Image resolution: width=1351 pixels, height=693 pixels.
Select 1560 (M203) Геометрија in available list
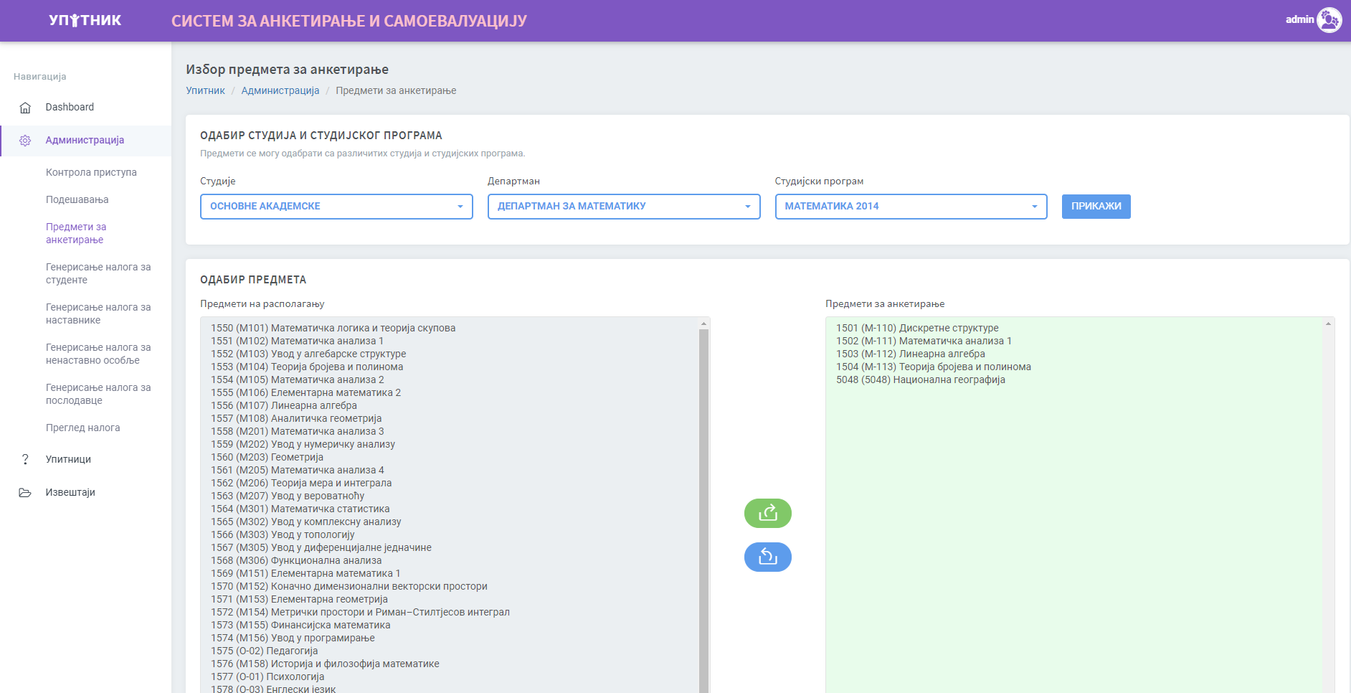point(267,457)
